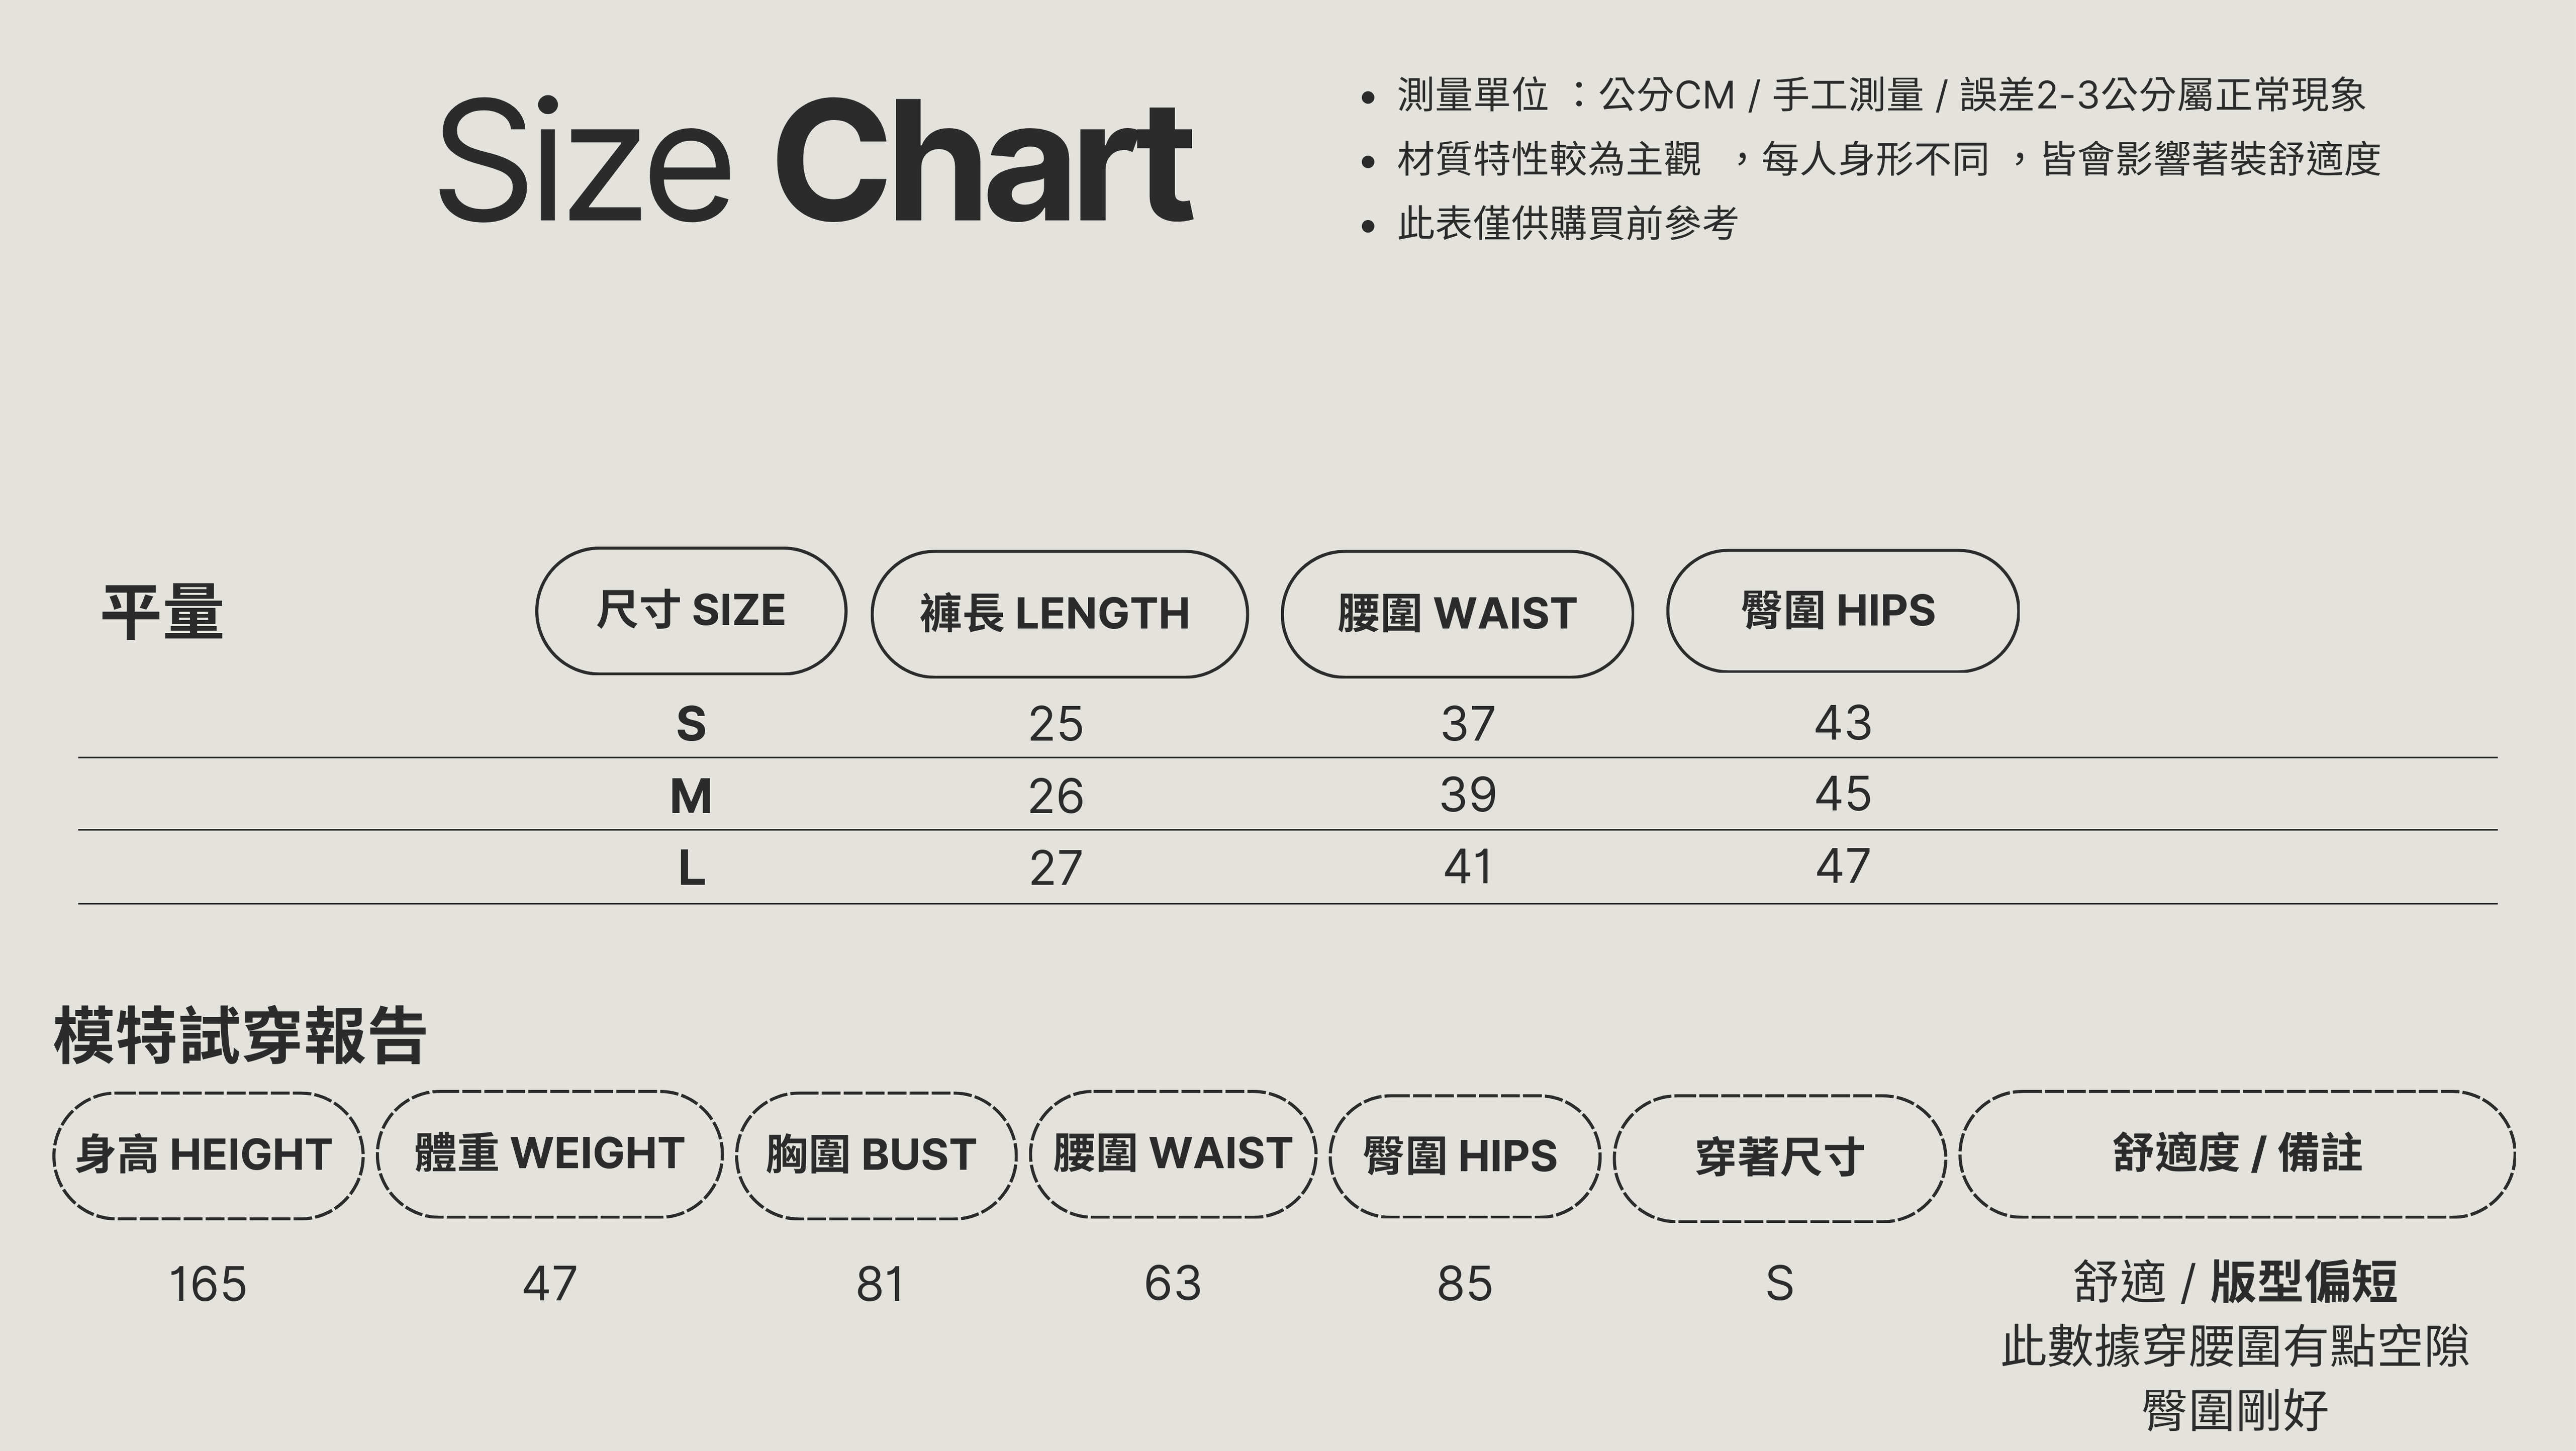Click the solid-outlined 腰圍 WAIST header pill

click(1456, 613)
